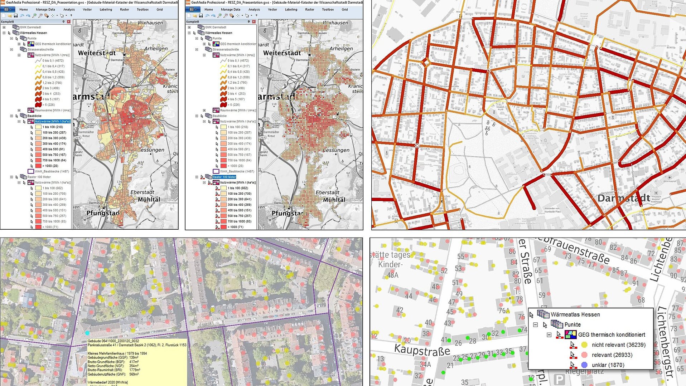This screenshot has width=686, height=386.
Task: Click GEG thermisch konditioniert style icon in popup legend
Action: [570, 335]
